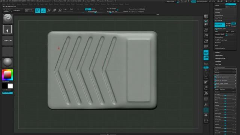This screenshot has width=240, height=135.
Task: Click the Xpose icon
Action: [x=206, y=121]
